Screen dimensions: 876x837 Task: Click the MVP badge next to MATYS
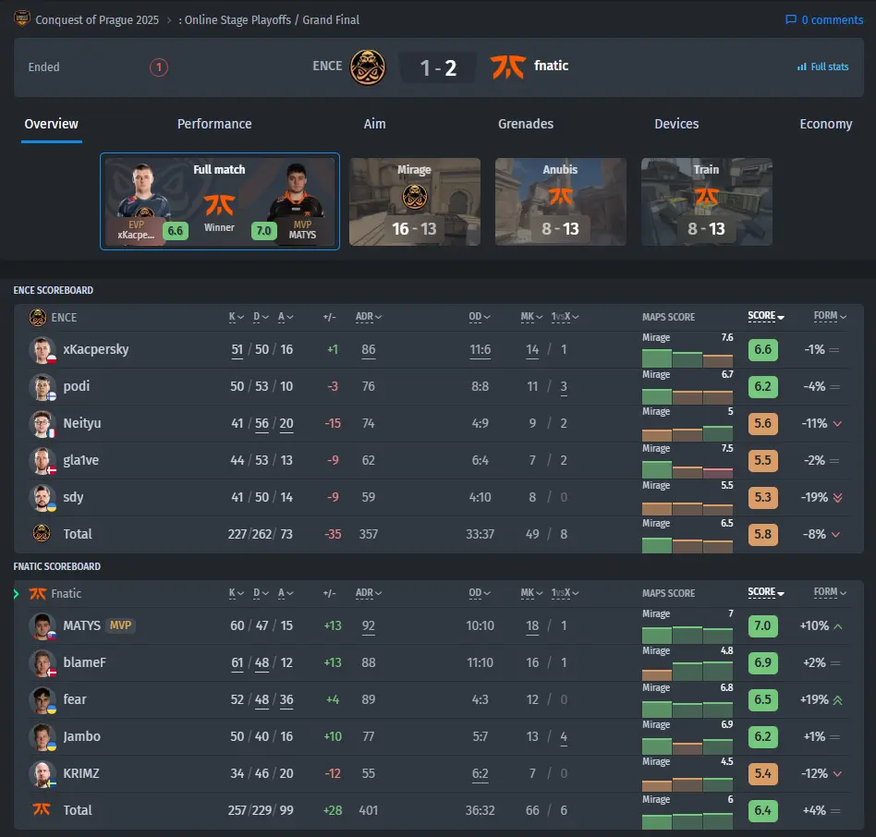tap(121, 625)
